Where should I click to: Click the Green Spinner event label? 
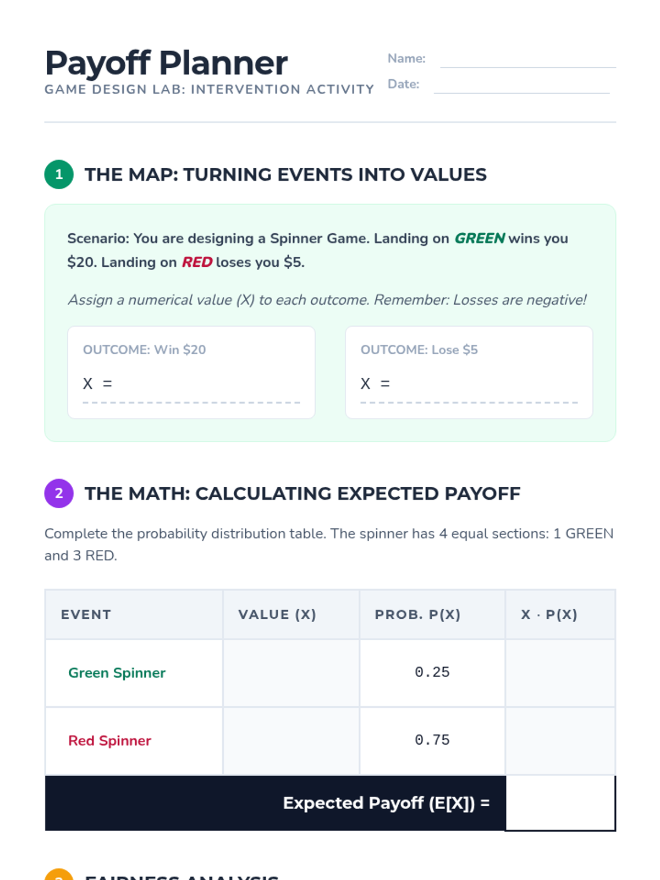(x=117, y=673)
